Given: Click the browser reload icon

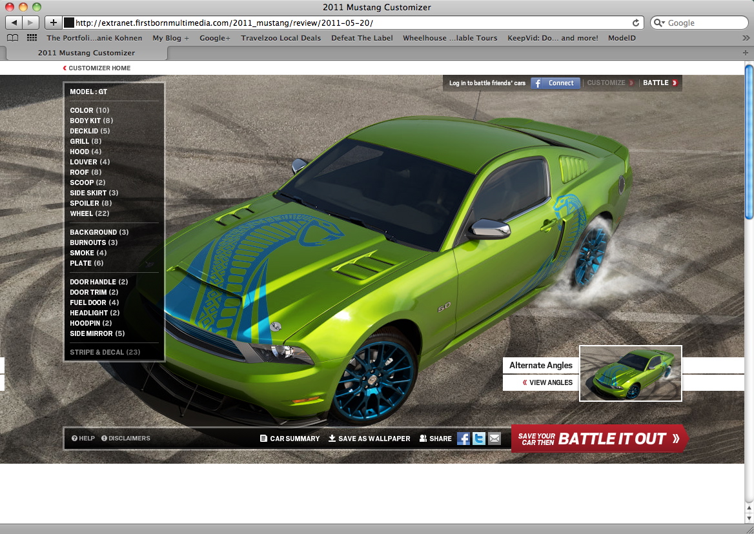Looking at the screenshot, I should (x=636, y=23).
